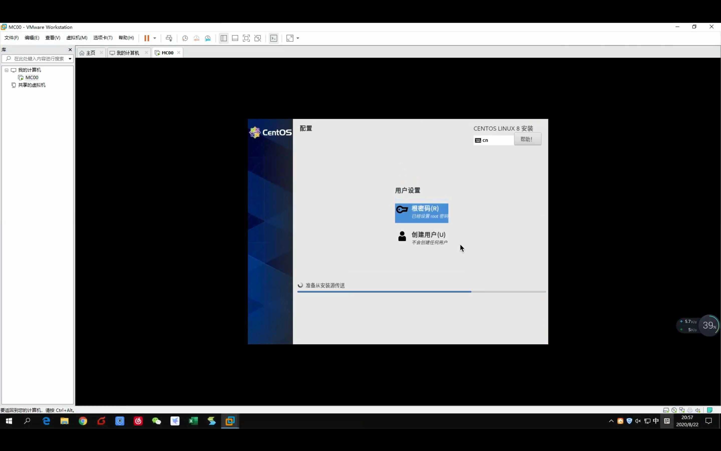
Task: Toggle the console view button
Action: click(x=273, y=38)
